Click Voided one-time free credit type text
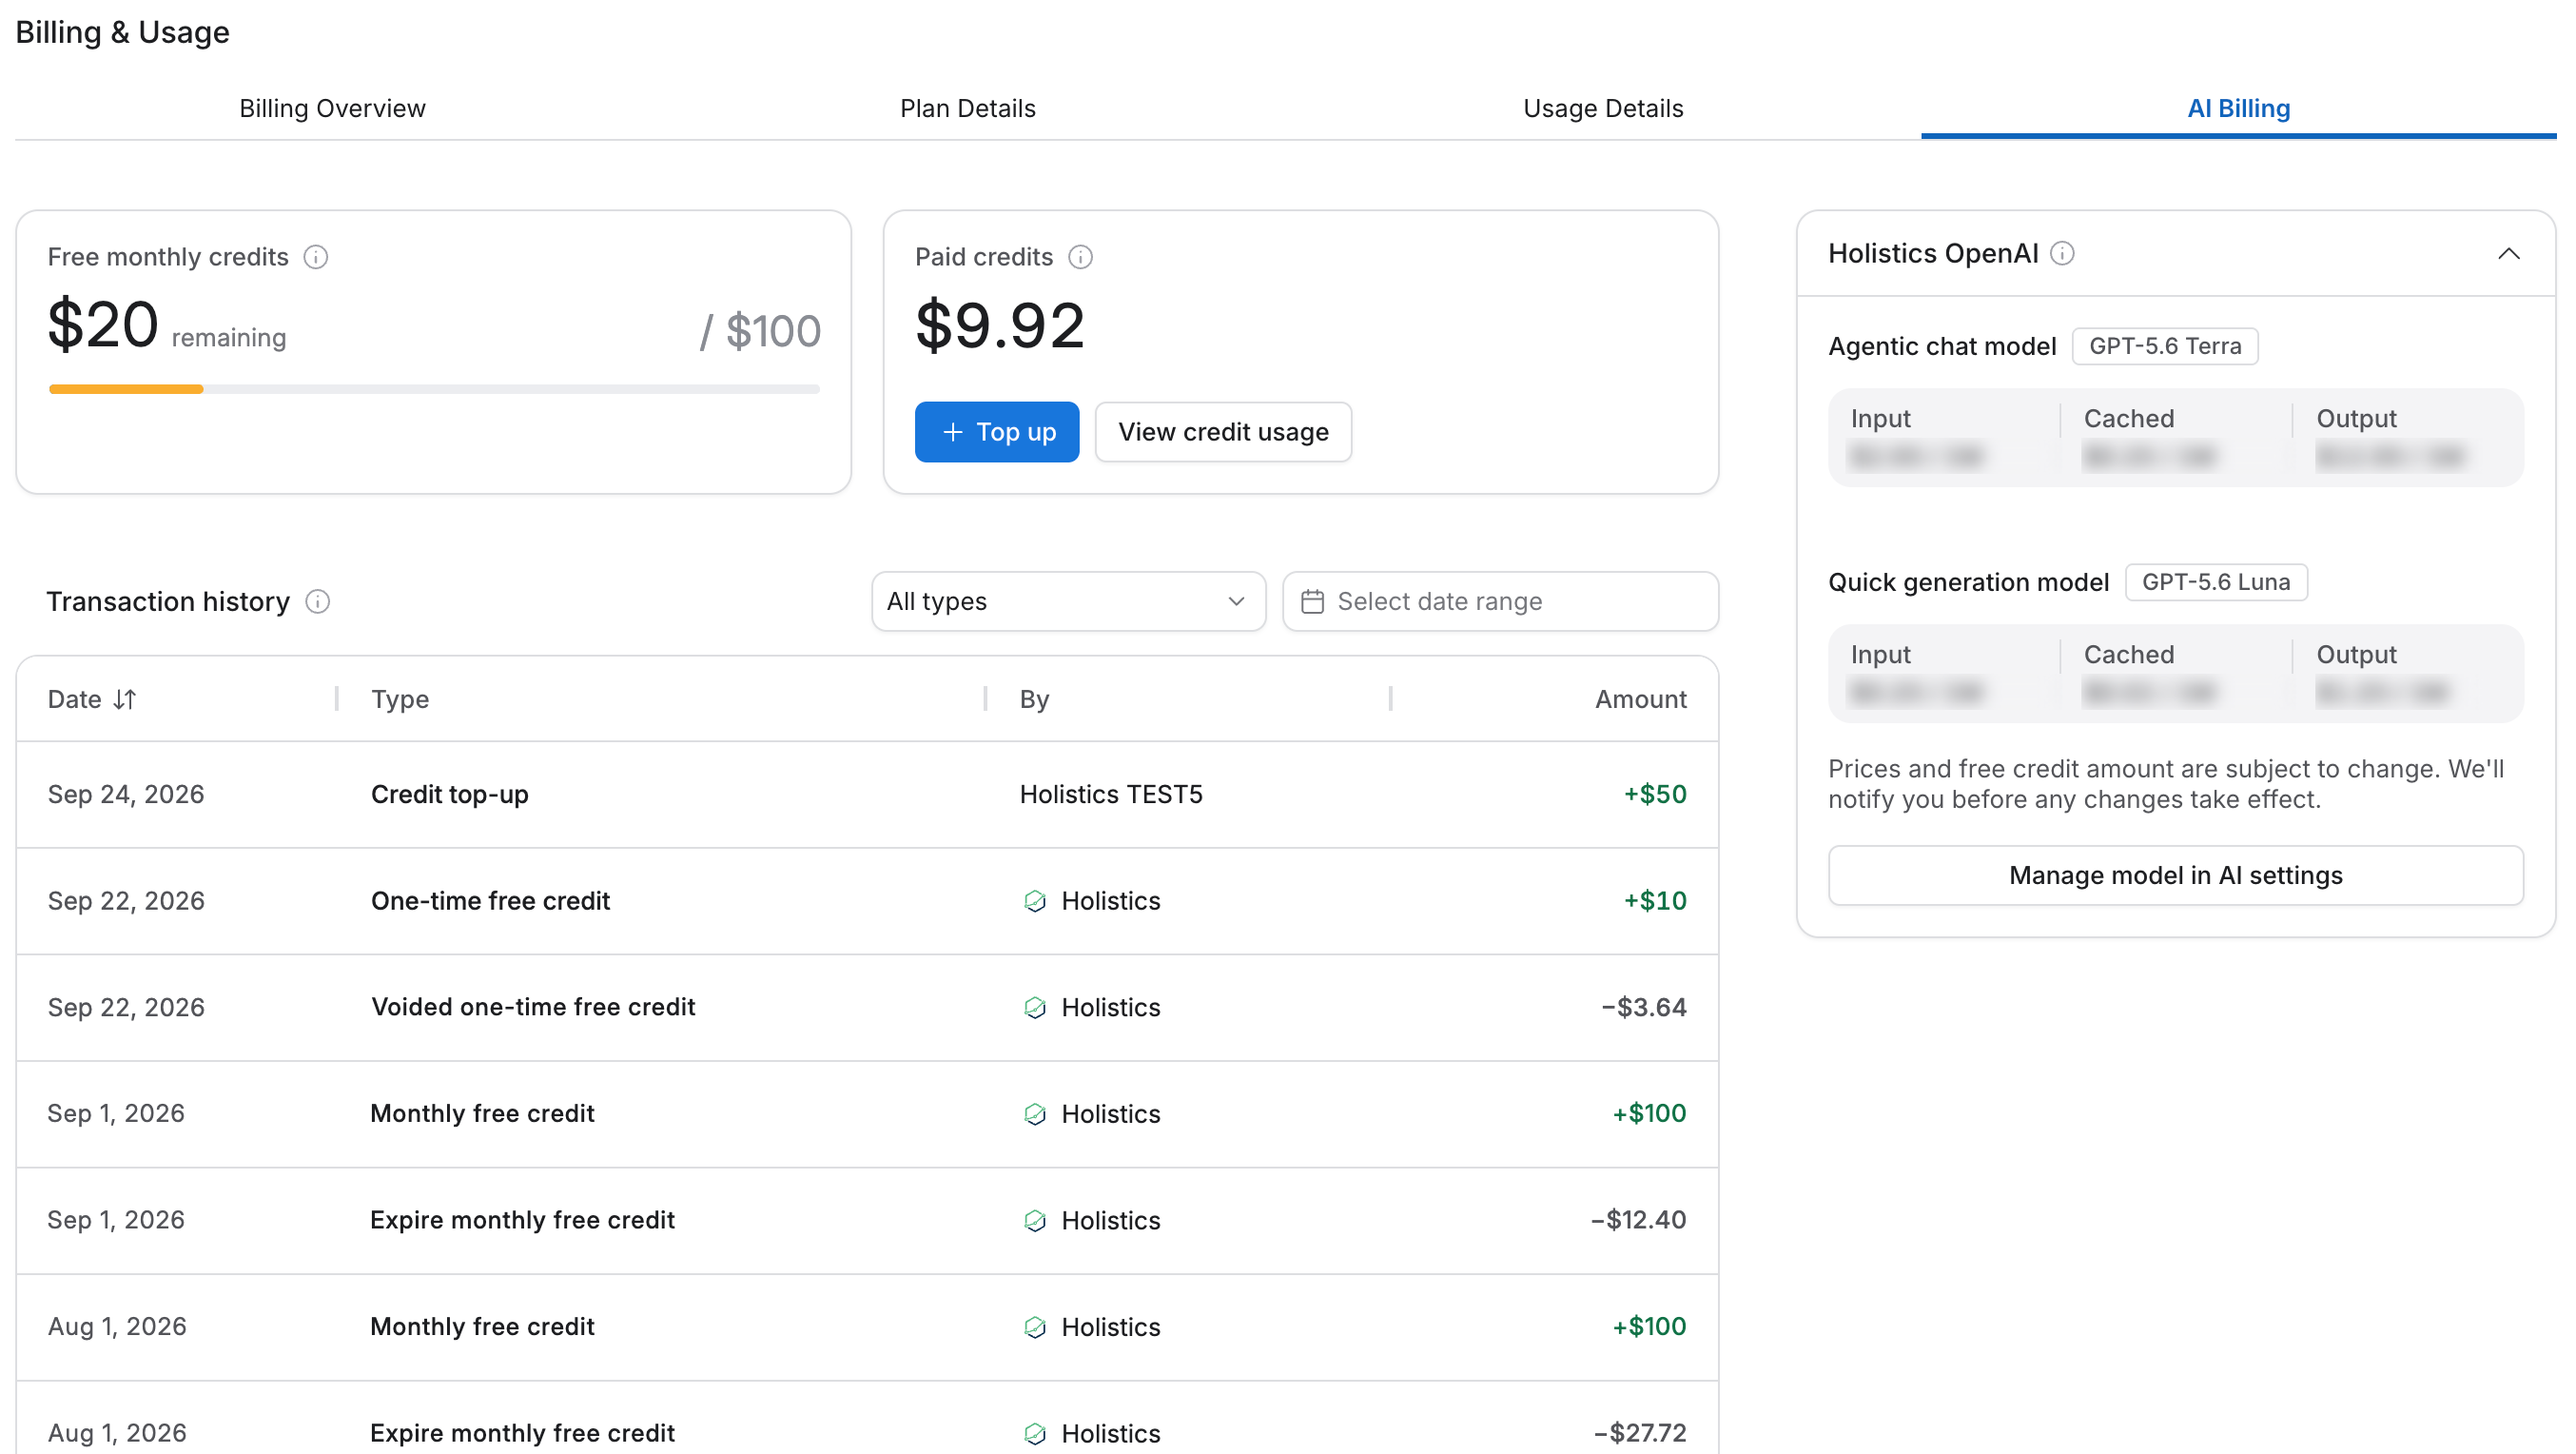This screenshot has width=2576, height=1454. [533, 1007]
